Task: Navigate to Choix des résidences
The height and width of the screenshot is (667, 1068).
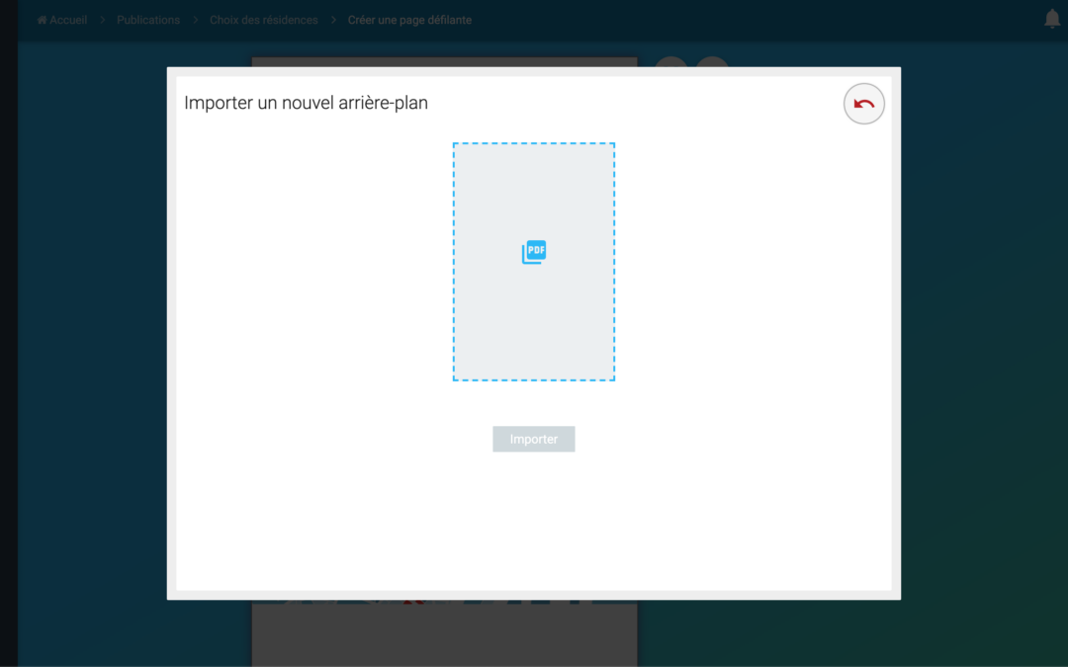Action: 264,20
